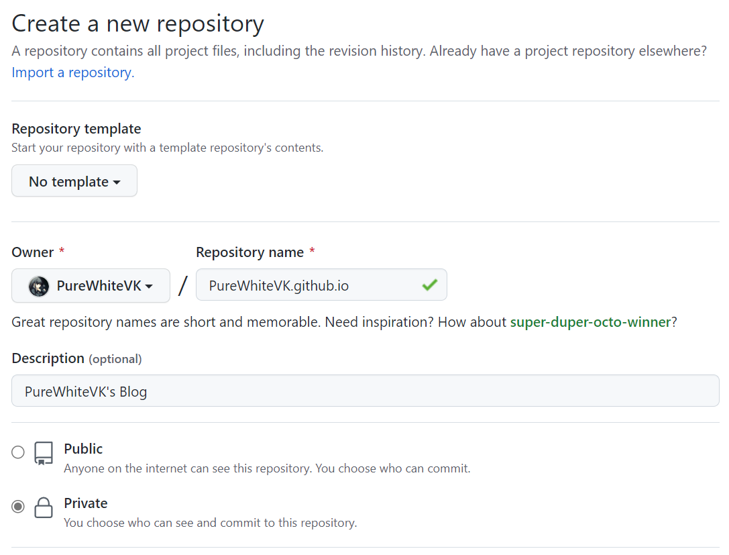The width and height of the screenshot is (729, 555).
Task: Expand the Owner dropdown showing PureWhiteVK
Action: click(91, 286)
